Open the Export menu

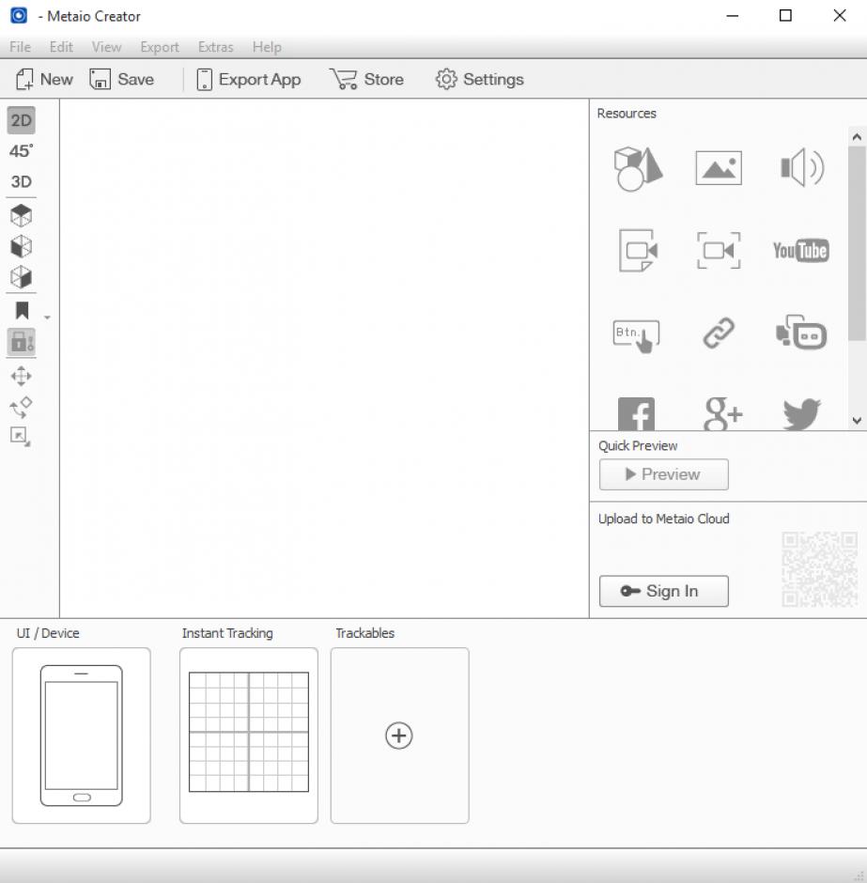pyautogui.click(x=160, y=47)
